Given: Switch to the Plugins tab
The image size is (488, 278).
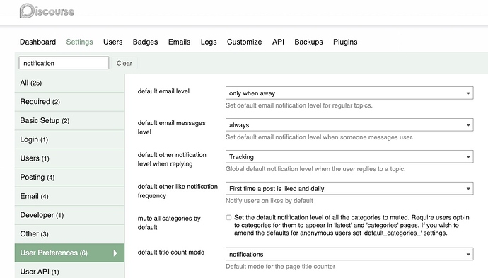Looking at the screenshot, I should tap(345, 42).
